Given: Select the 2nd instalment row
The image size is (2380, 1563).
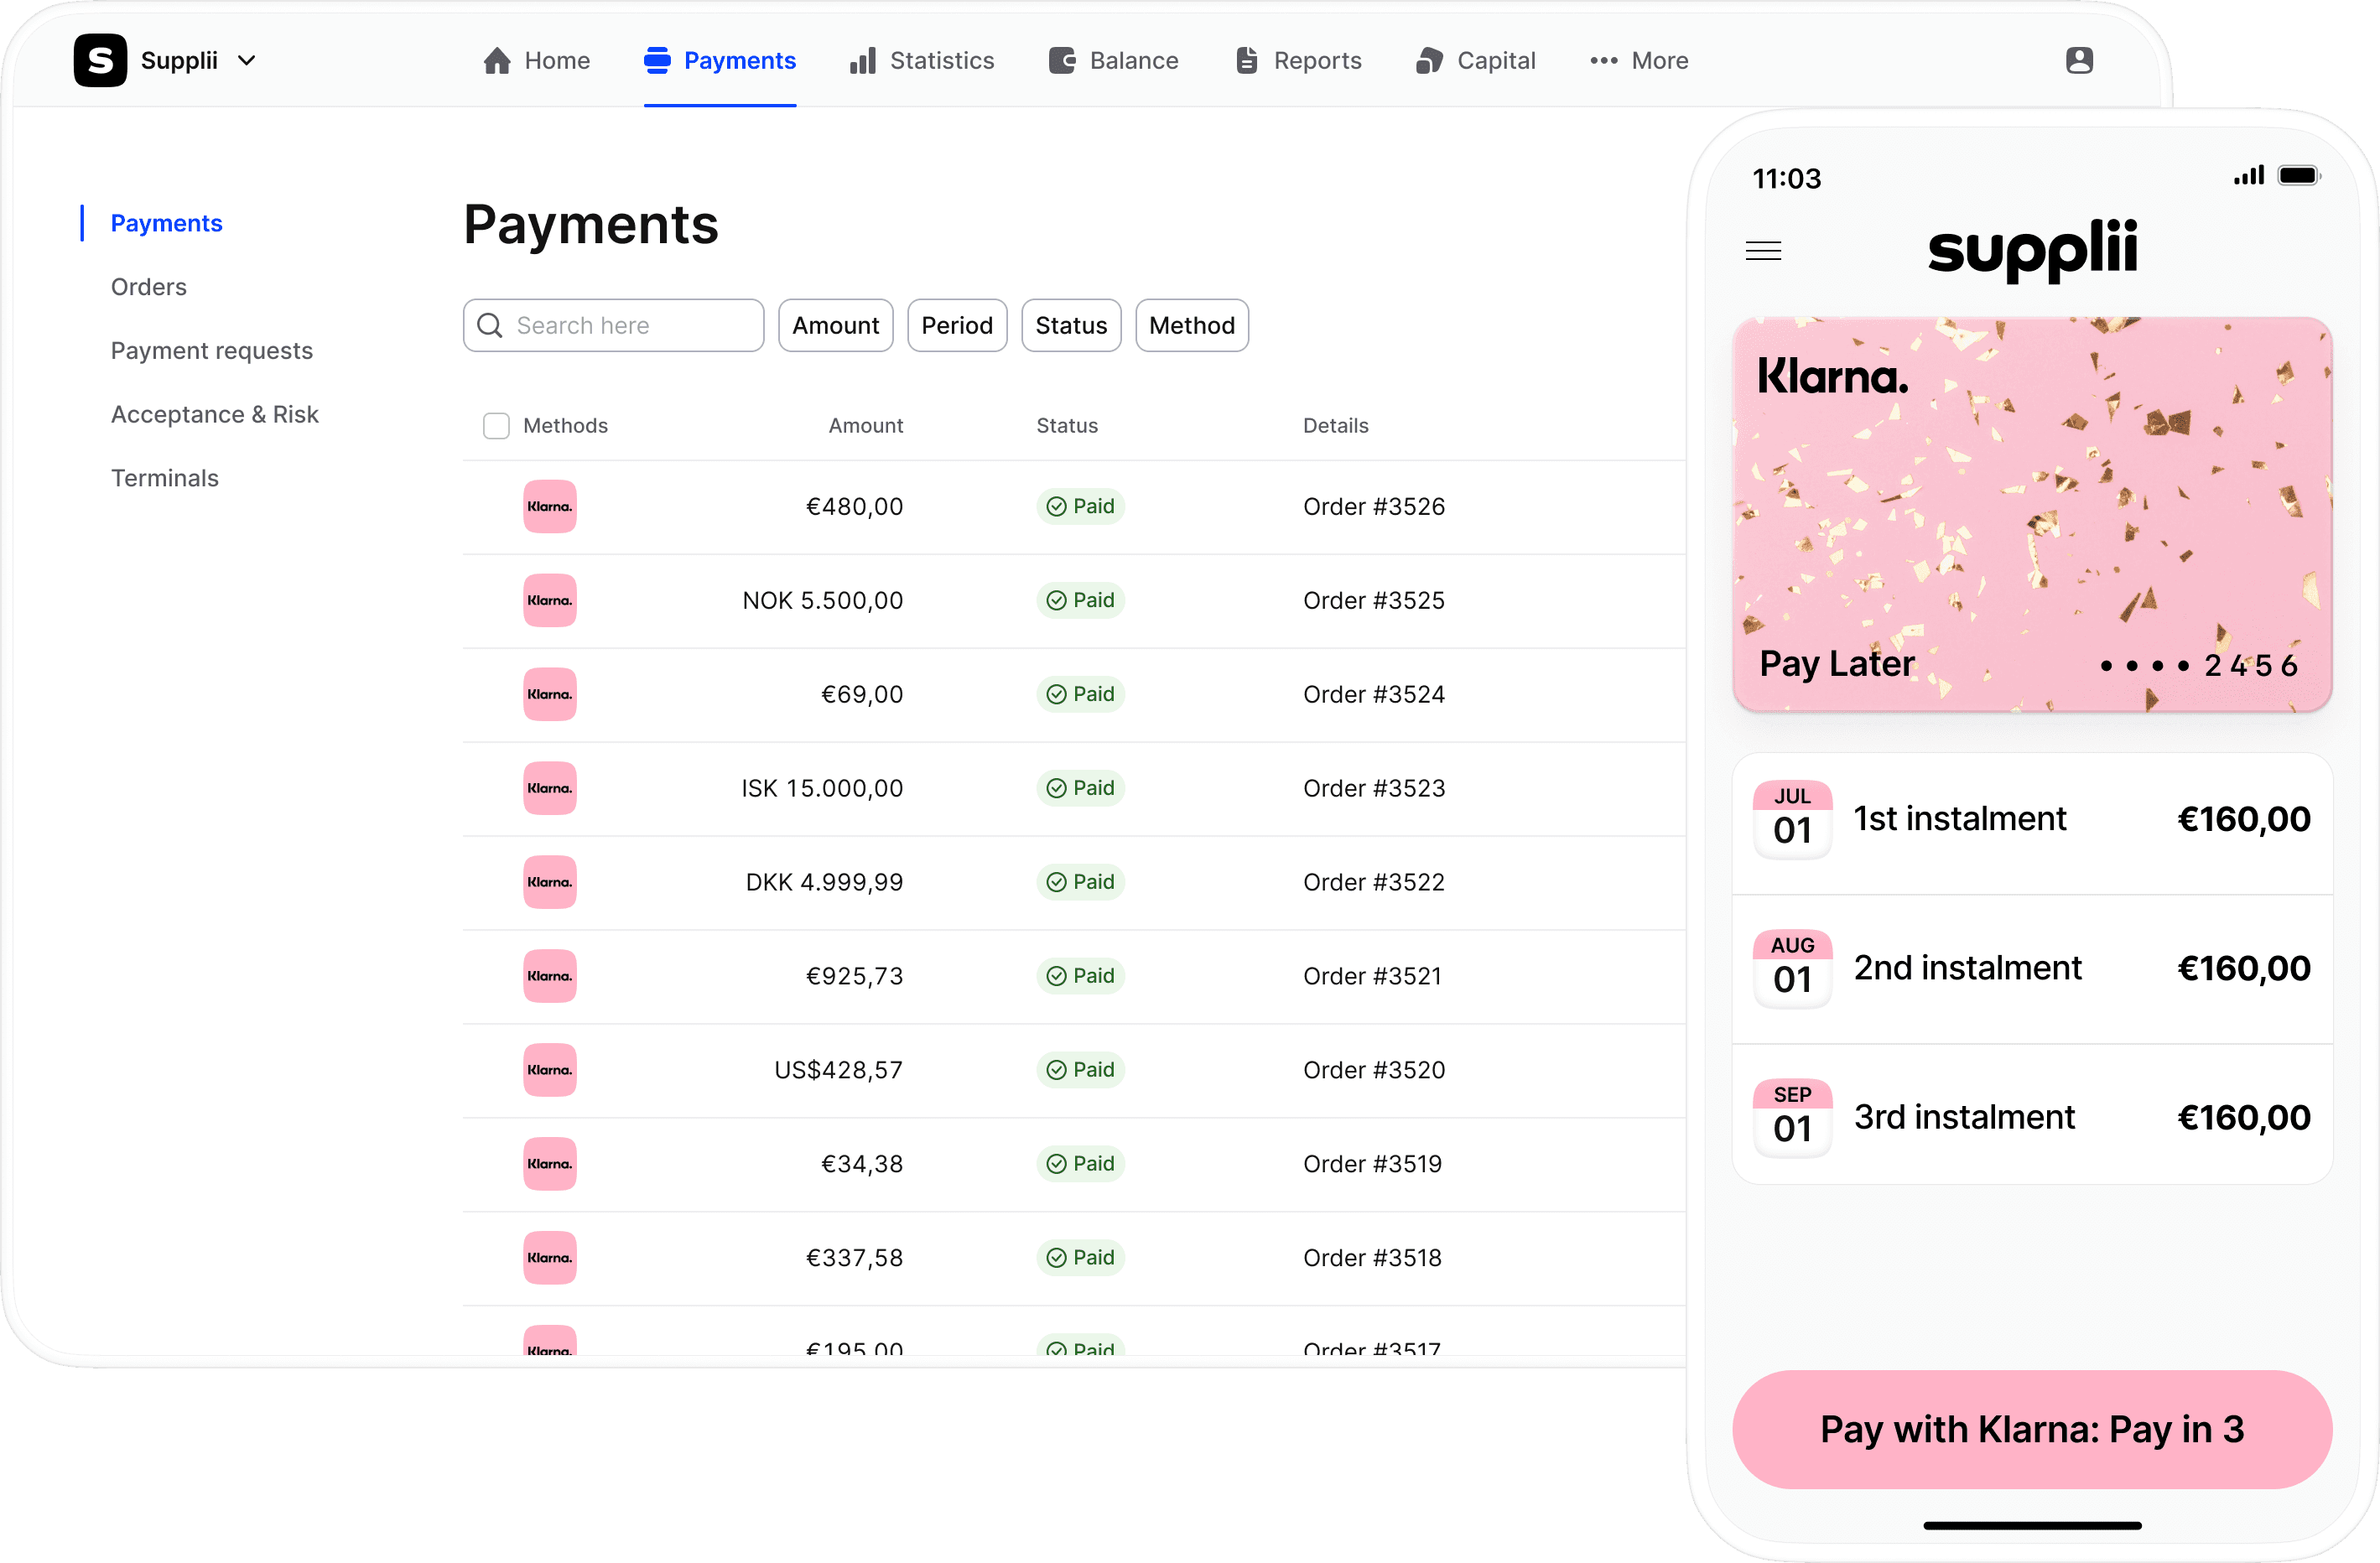Looking at the screenshot, I should (2032, 969).
